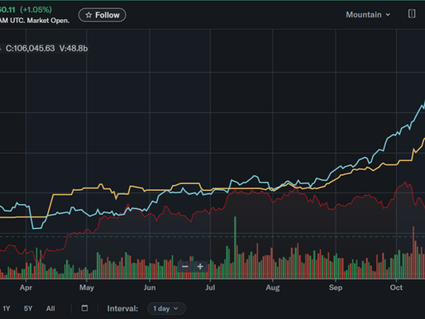Zoom in chart with plus button
425x319 pixels.
(x=200, y=266)
